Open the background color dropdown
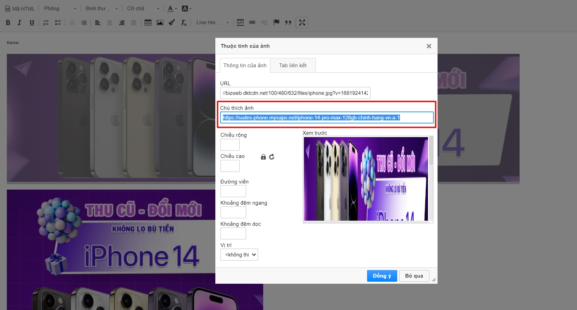 pyautogui.click(x=187, y=9)
